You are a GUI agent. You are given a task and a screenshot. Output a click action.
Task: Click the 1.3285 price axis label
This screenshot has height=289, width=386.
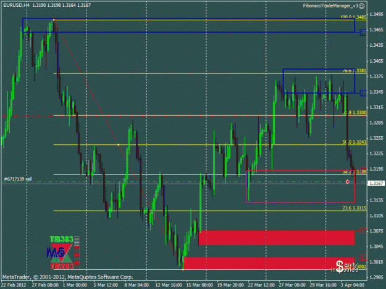[376, 123]
